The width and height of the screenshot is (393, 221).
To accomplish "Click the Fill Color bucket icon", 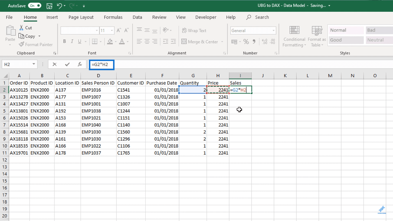I will click(110, 41).
